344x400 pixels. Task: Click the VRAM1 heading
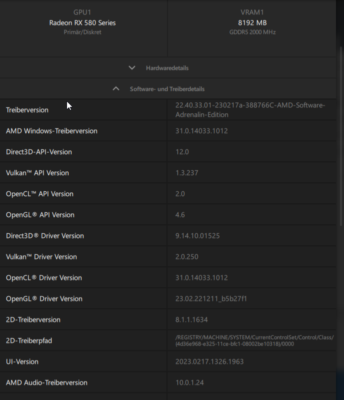tap(252, 12)
